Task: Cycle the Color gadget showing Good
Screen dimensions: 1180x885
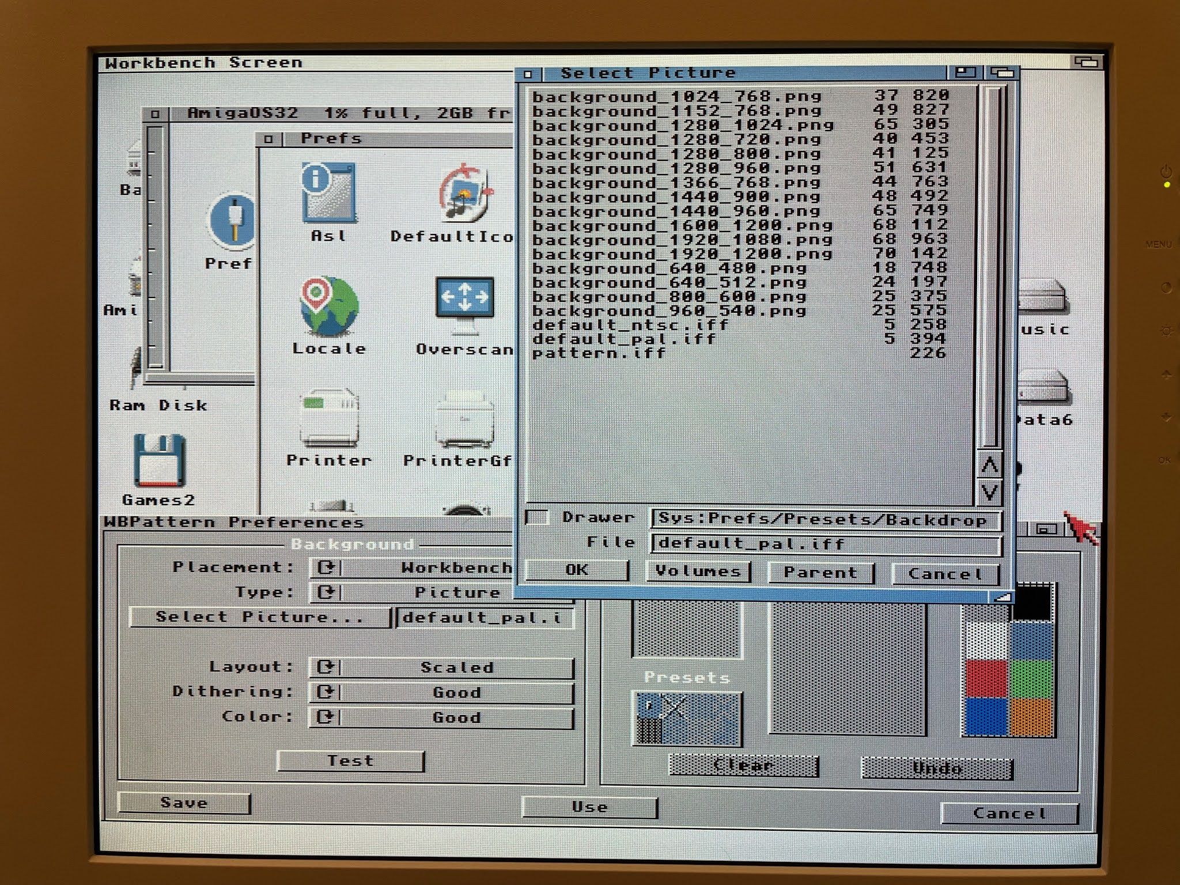Action: point(441,718)
